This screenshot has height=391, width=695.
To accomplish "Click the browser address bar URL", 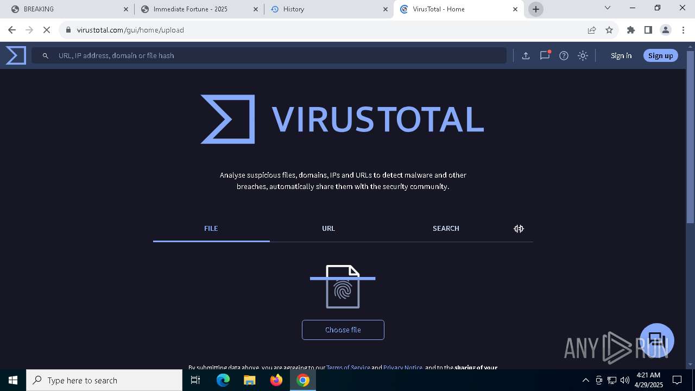I will (x=130, y=30).
